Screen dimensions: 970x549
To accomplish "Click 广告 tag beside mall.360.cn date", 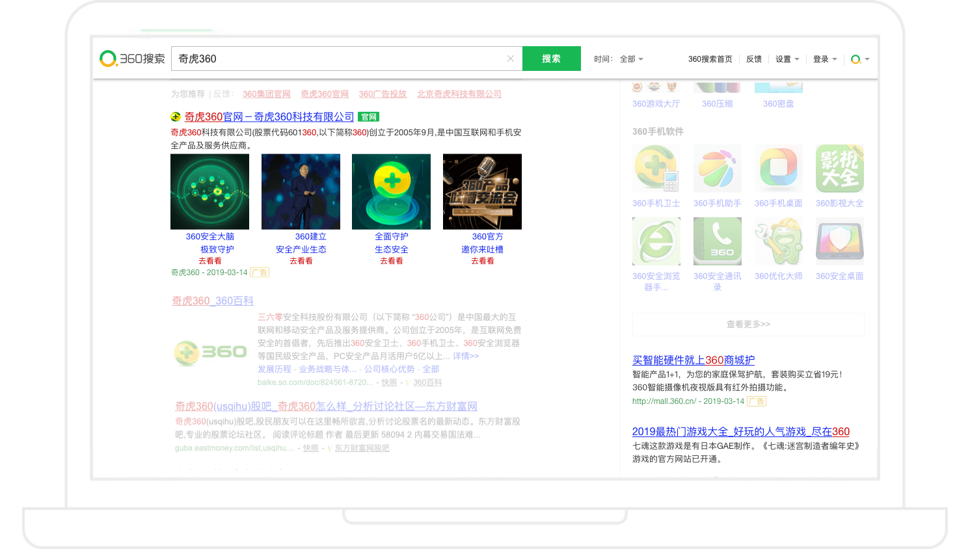I will 757,401.
